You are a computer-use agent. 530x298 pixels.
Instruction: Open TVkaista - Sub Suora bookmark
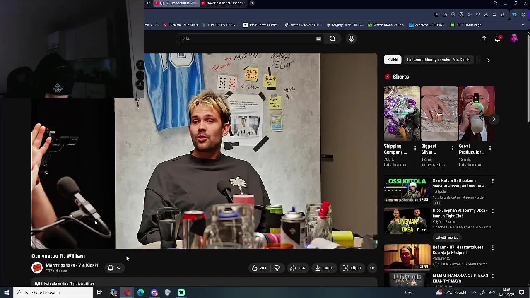click(181, 25)
